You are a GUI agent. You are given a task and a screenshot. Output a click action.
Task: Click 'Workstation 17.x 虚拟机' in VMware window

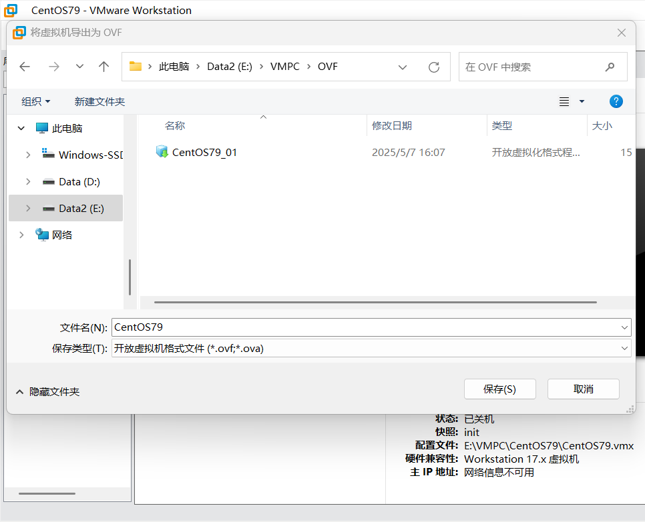pos(521,459)
